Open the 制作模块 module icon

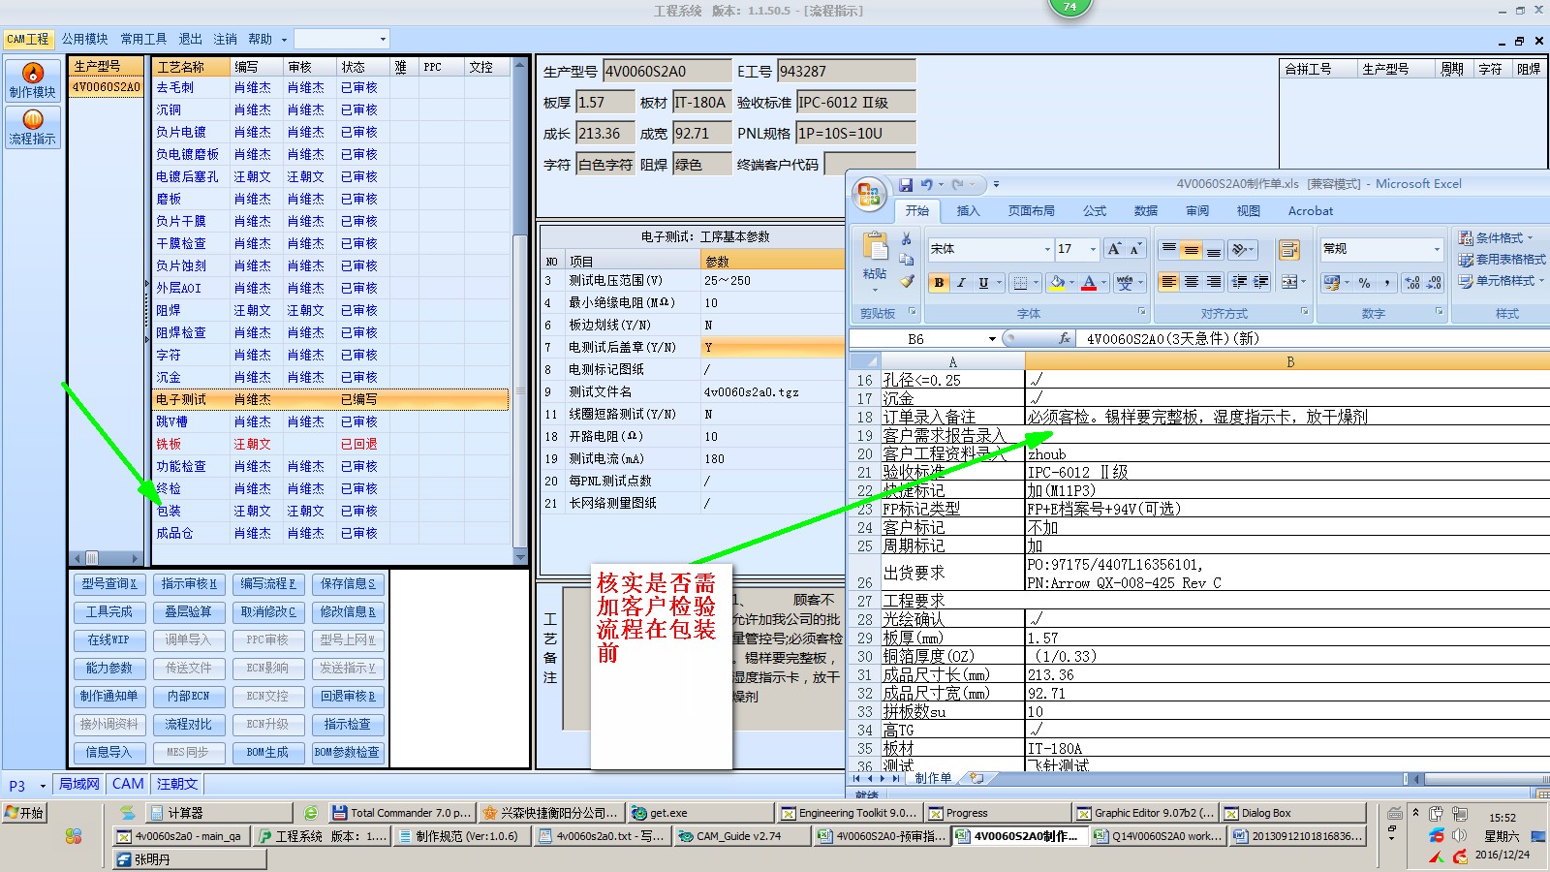coord(33,80)
